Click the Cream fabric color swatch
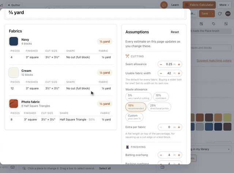Screen dimensions: 234x173 (14, 72)
